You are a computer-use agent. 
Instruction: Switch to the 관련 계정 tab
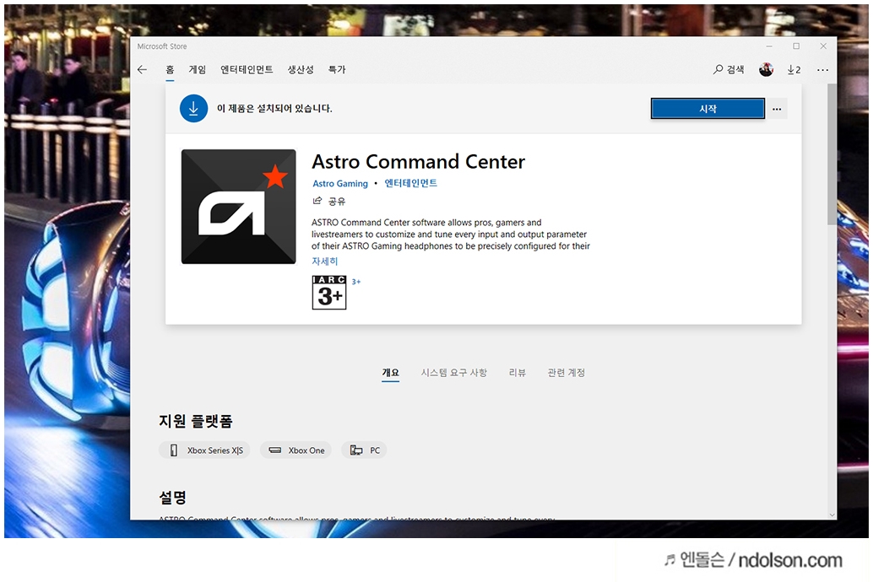[567, 373]
